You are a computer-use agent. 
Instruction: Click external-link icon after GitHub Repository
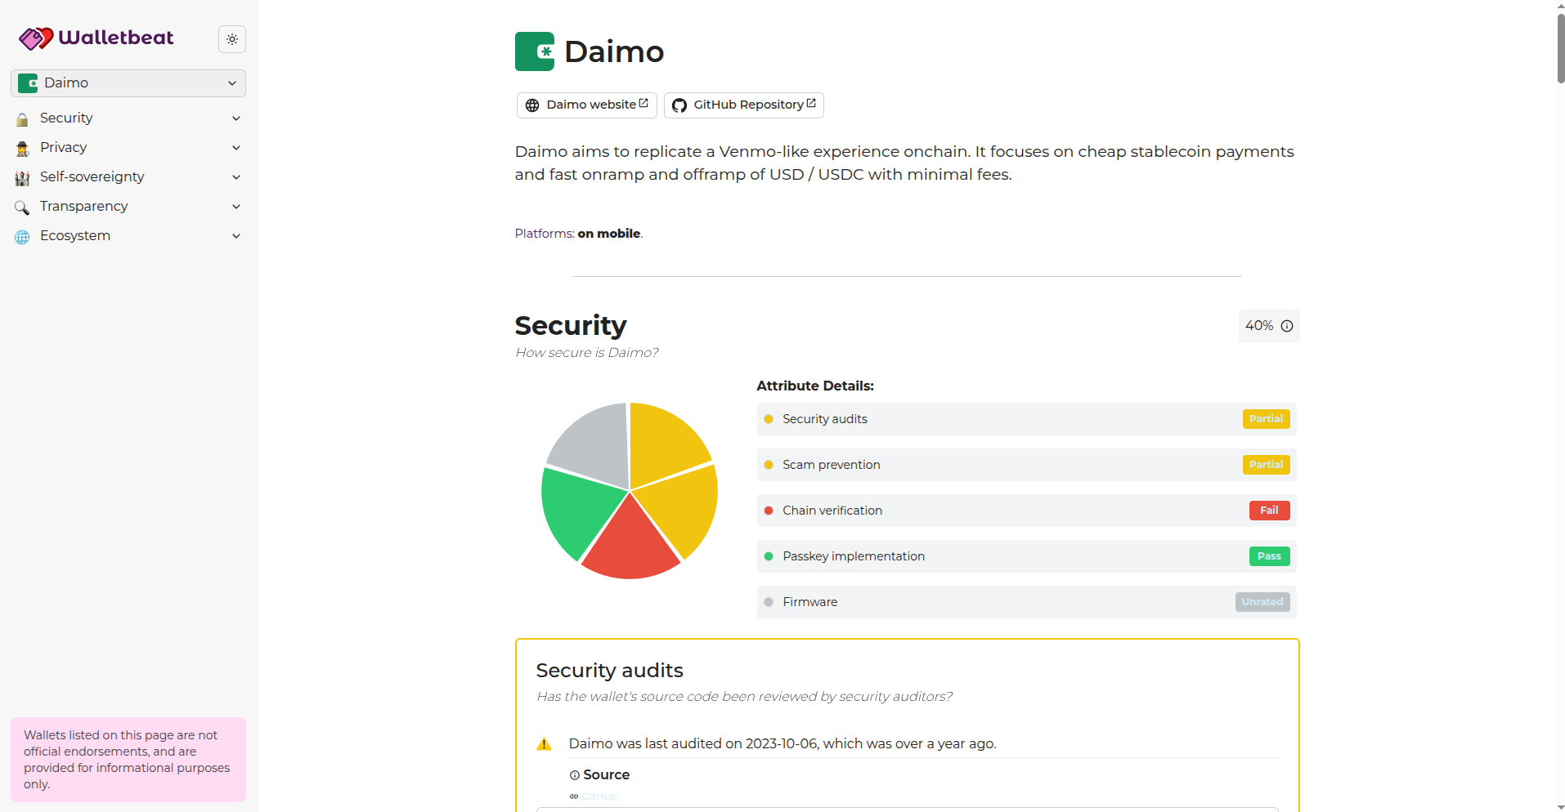click(811, 103)
